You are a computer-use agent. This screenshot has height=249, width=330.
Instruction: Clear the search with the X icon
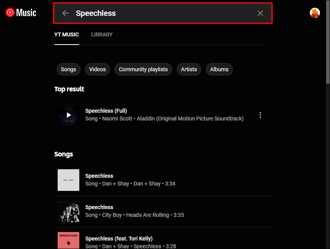tap(260, 13)
